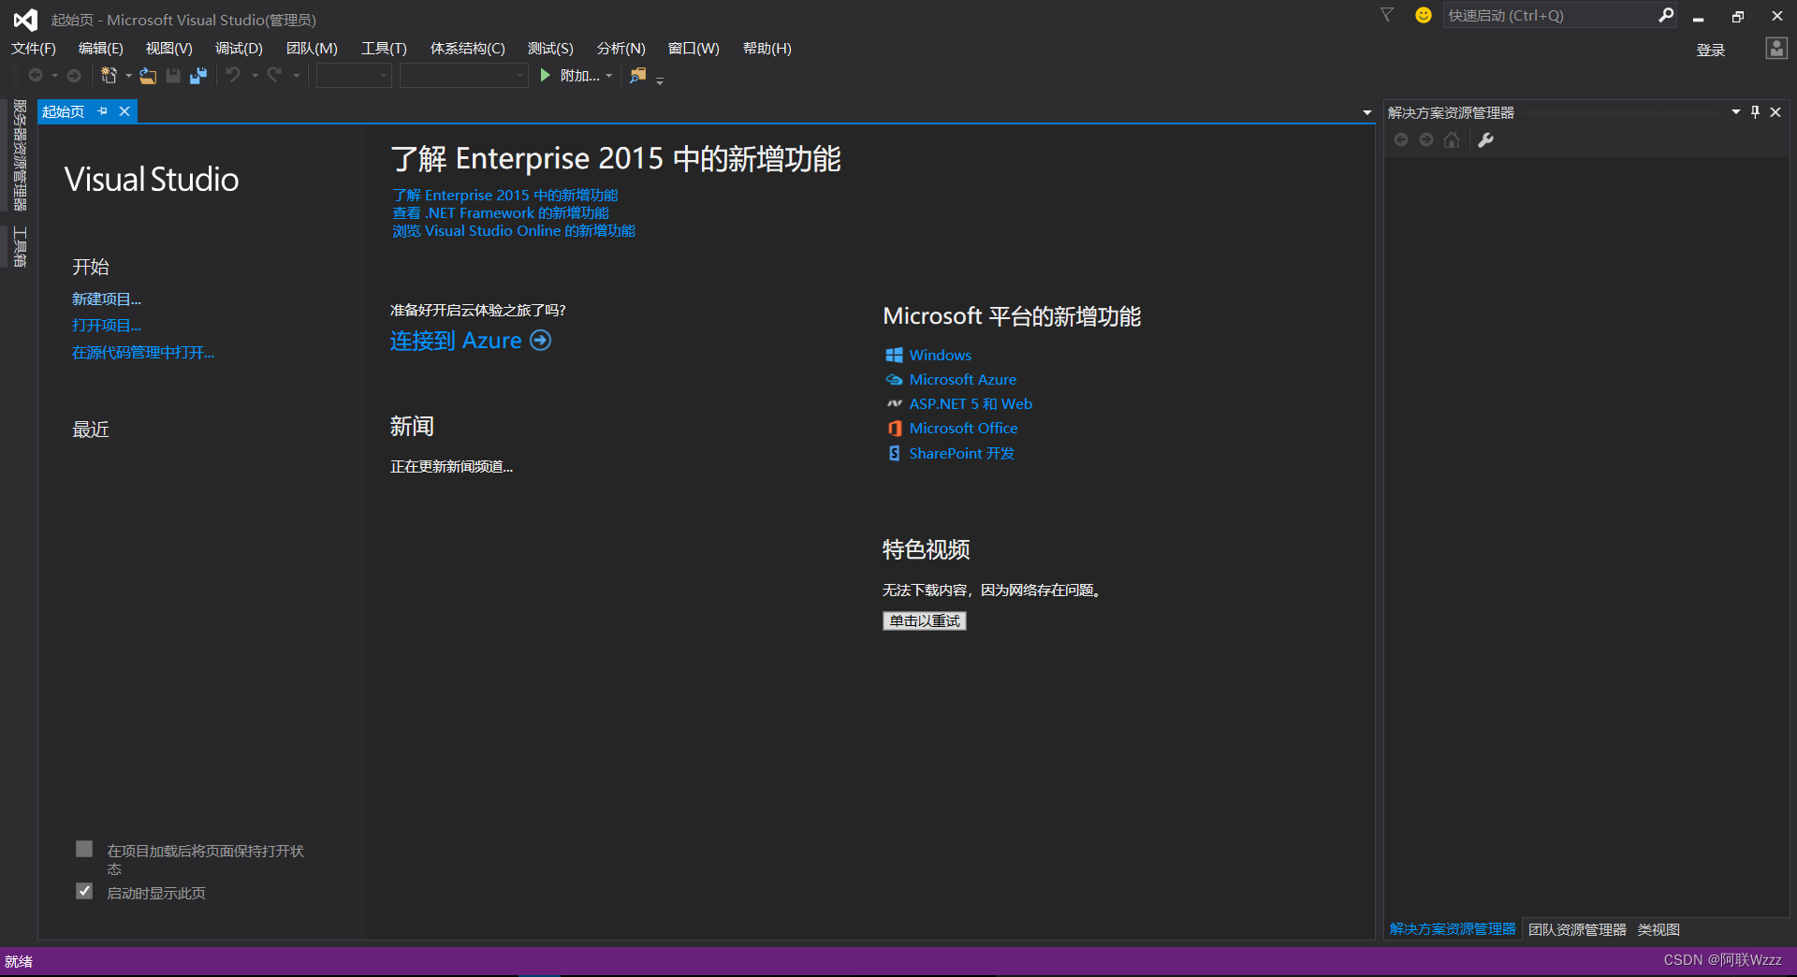Open the 调试(D) menu
The width and height of the screenshot is (1797, 977).
pyautogui.click(x=239, y=49)
